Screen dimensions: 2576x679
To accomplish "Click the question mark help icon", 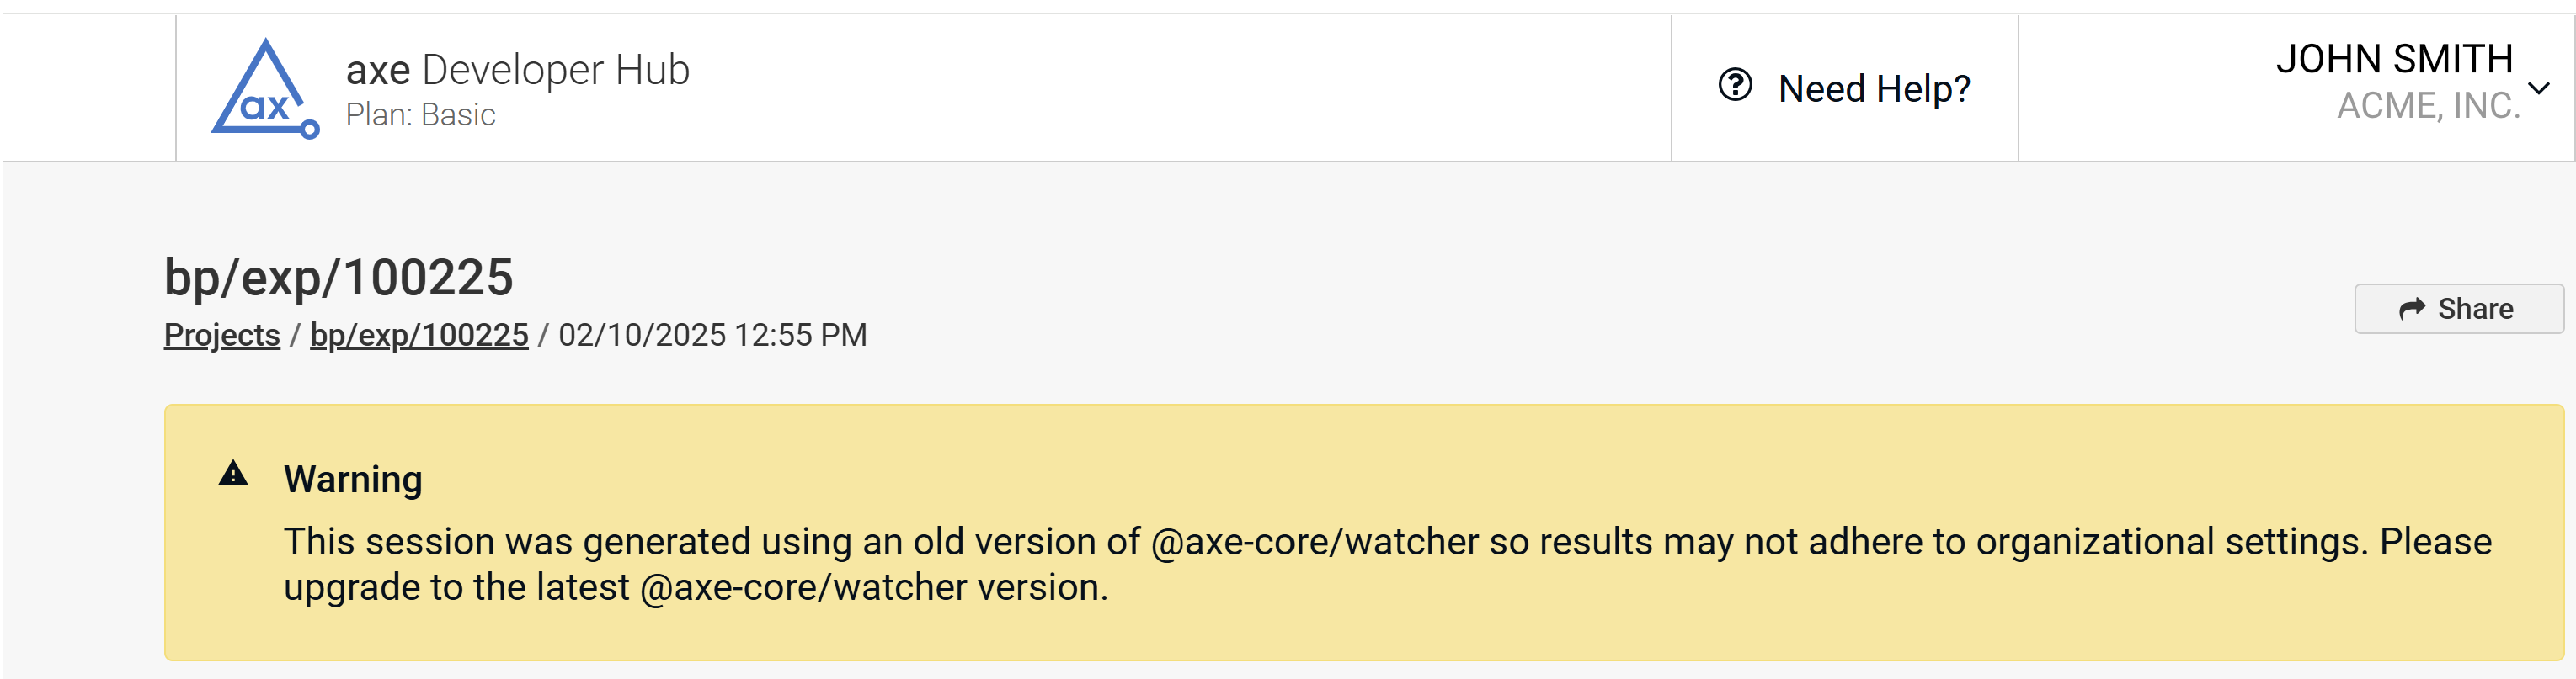I will (1735, 85).
